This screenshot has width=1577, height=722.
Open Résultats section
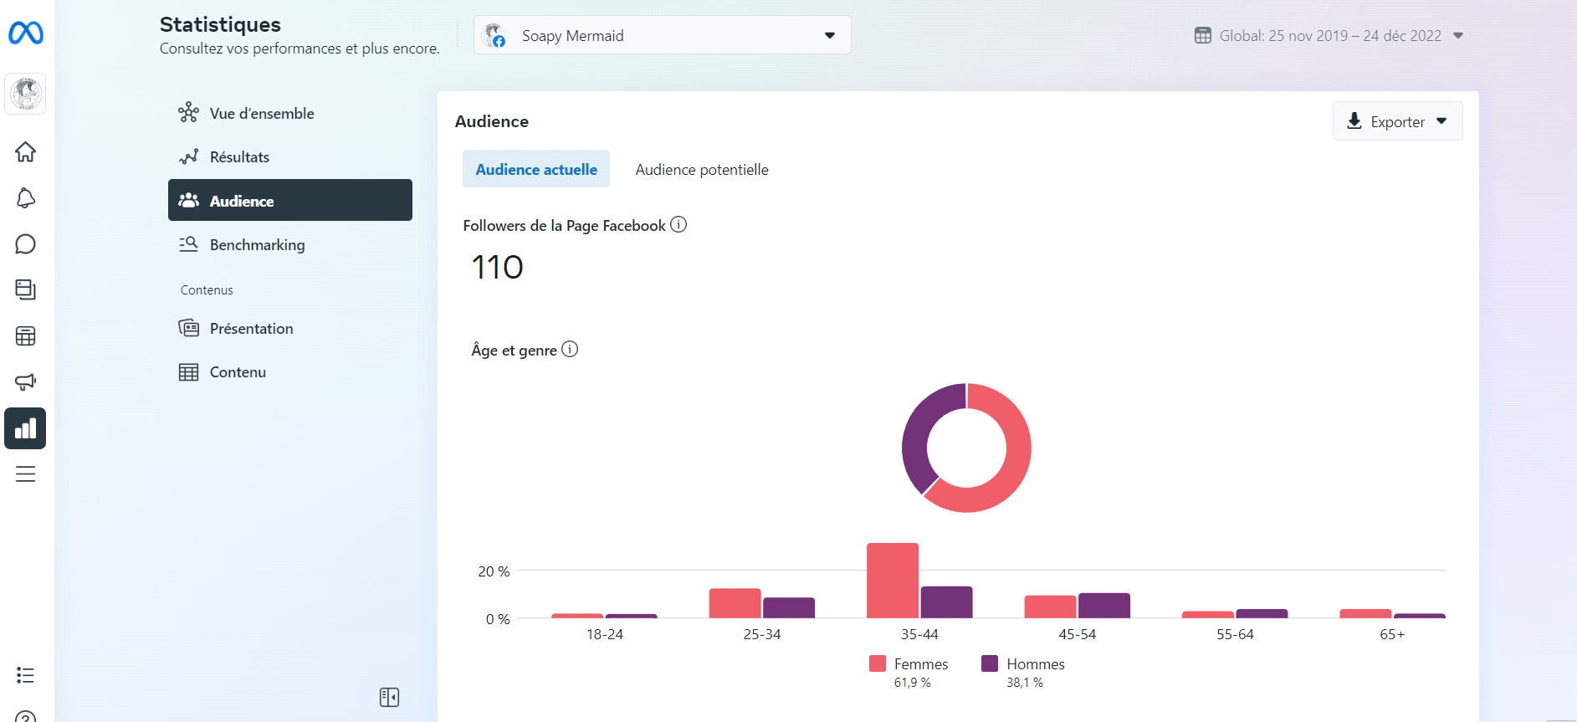[289, 156]
